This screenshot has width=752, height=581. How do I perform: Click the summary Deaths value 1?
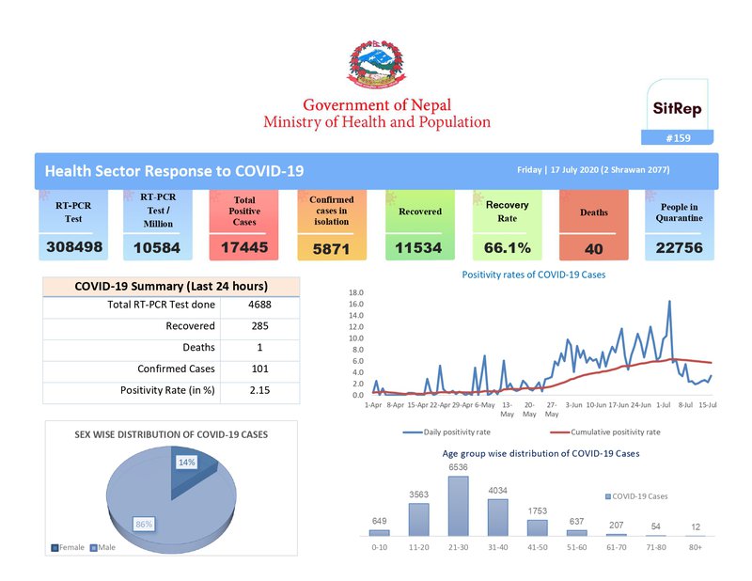pyautogui.click(x=260, y=347)
